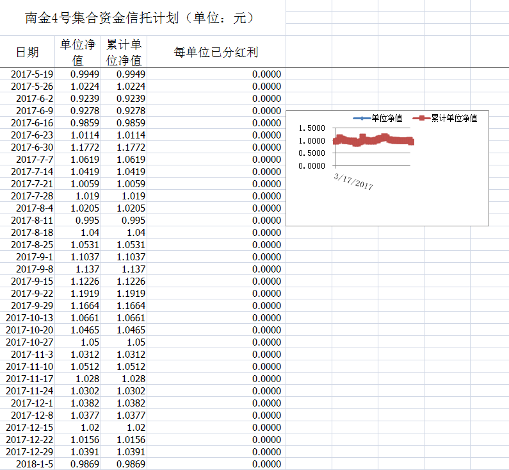Select the 单位净值 header cell in the table
Viewport: 509px width, 470px height.
[77, 52]
